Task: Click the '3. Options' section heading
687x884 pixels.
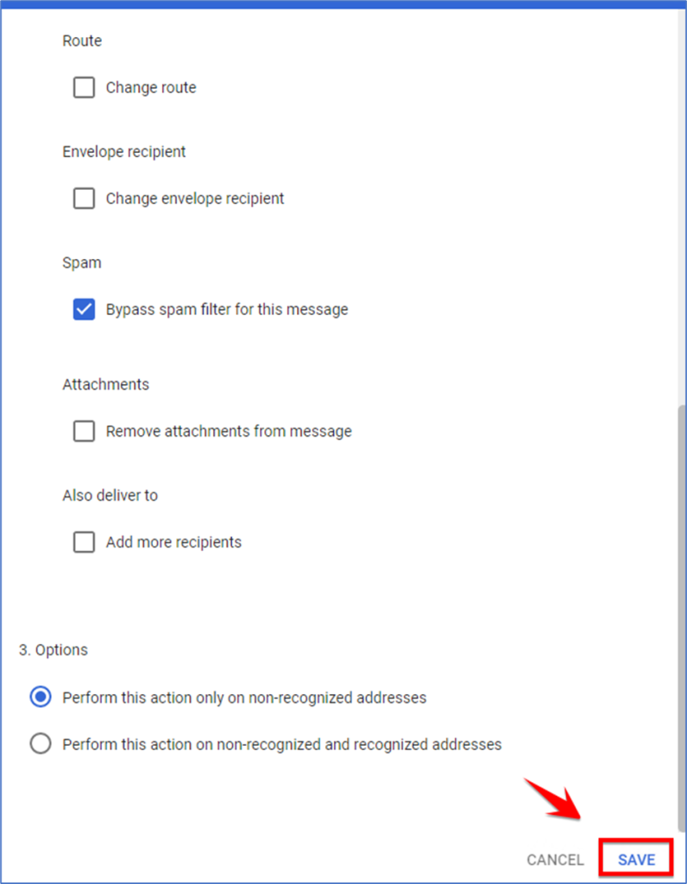Action: (x=53, y=650)
